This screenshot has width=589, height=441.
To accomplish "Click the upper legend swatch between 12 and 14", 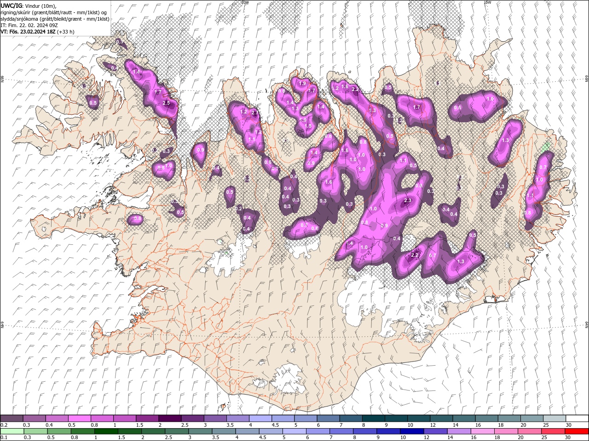I will pos(441,418).
